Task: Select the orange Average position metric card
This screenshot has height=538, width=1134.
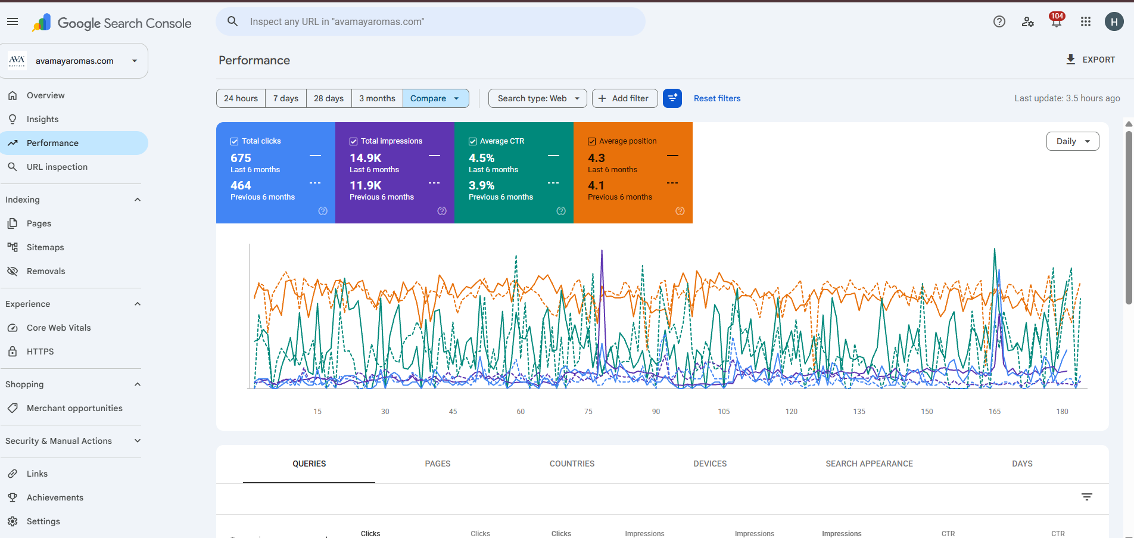Action: click(633, 173)
